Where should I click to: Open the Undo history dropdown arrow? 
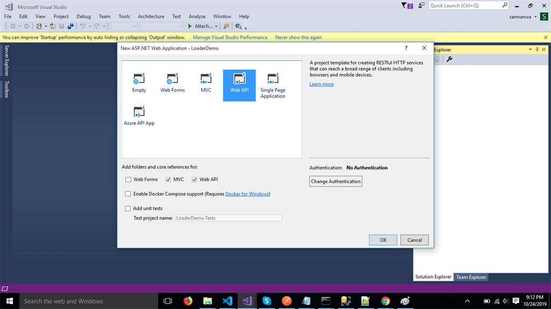pos(90,26)
